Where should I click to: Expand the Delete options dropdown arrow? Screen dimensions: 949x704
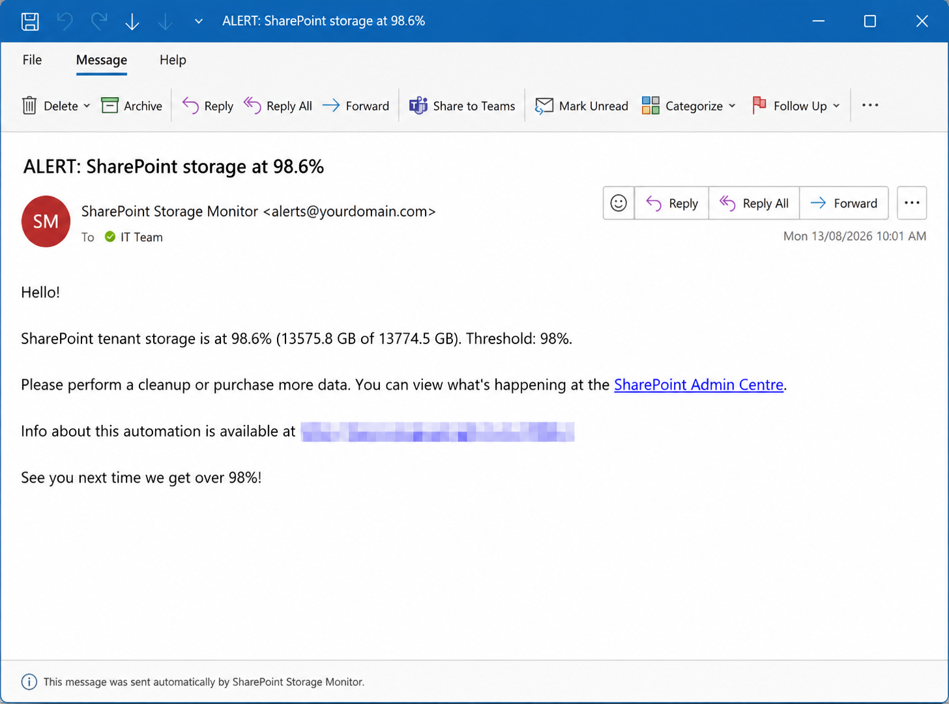pyautogui.click(x=87, y=106)
